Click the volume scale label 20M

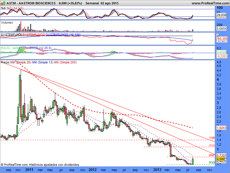click(220, 25)
